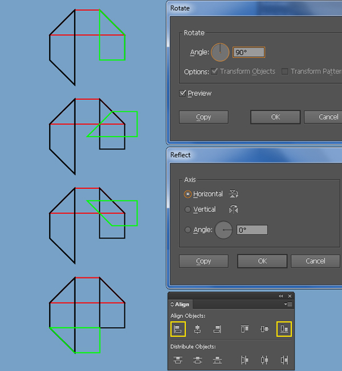The image size is (342, 371).
Task: Click OK in the Reflect dialog
Action: point(262,261)
